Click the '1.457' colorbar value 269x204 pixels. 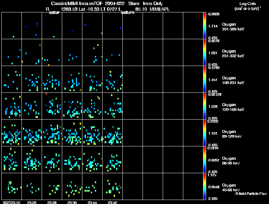pos(213,80)
